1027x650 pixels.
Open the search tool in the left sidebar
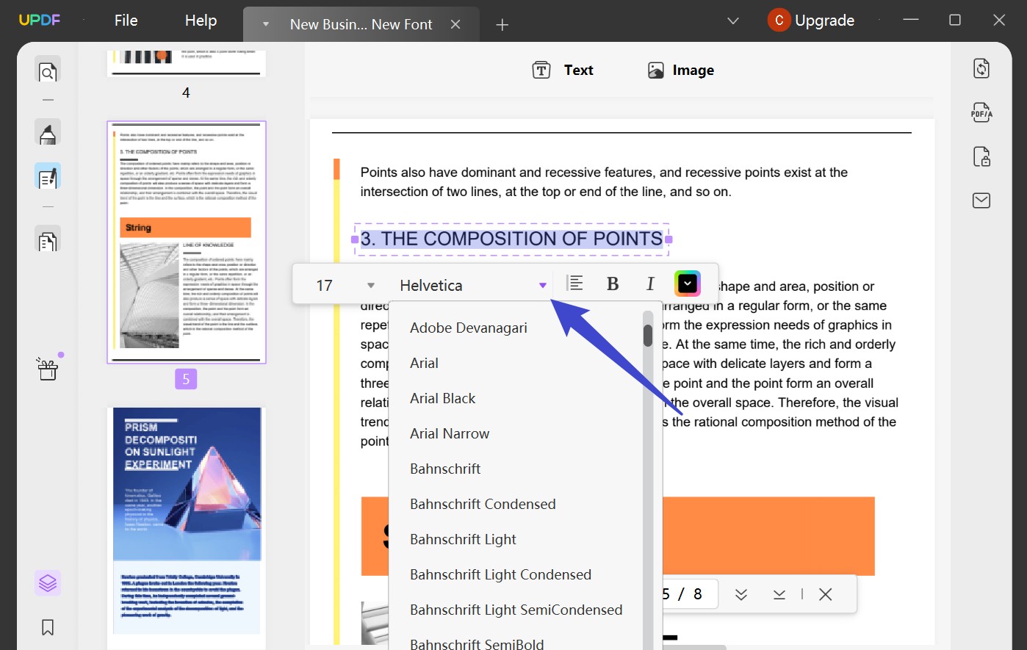point(47,71)
